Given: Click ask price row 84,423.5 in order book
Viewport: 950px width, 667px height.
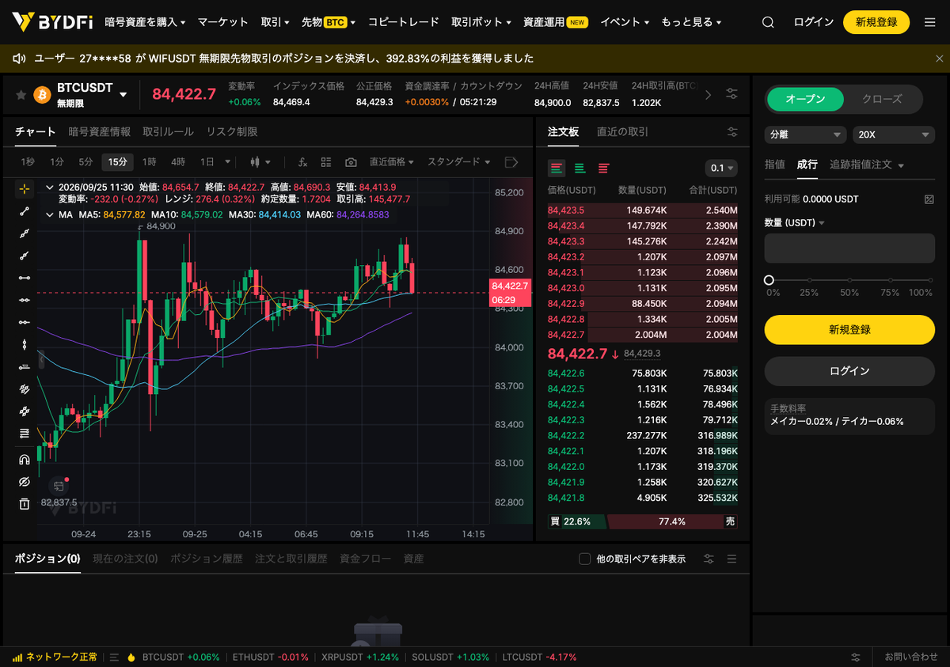Looking at the screenshot, I should click(x=642, y=210).
